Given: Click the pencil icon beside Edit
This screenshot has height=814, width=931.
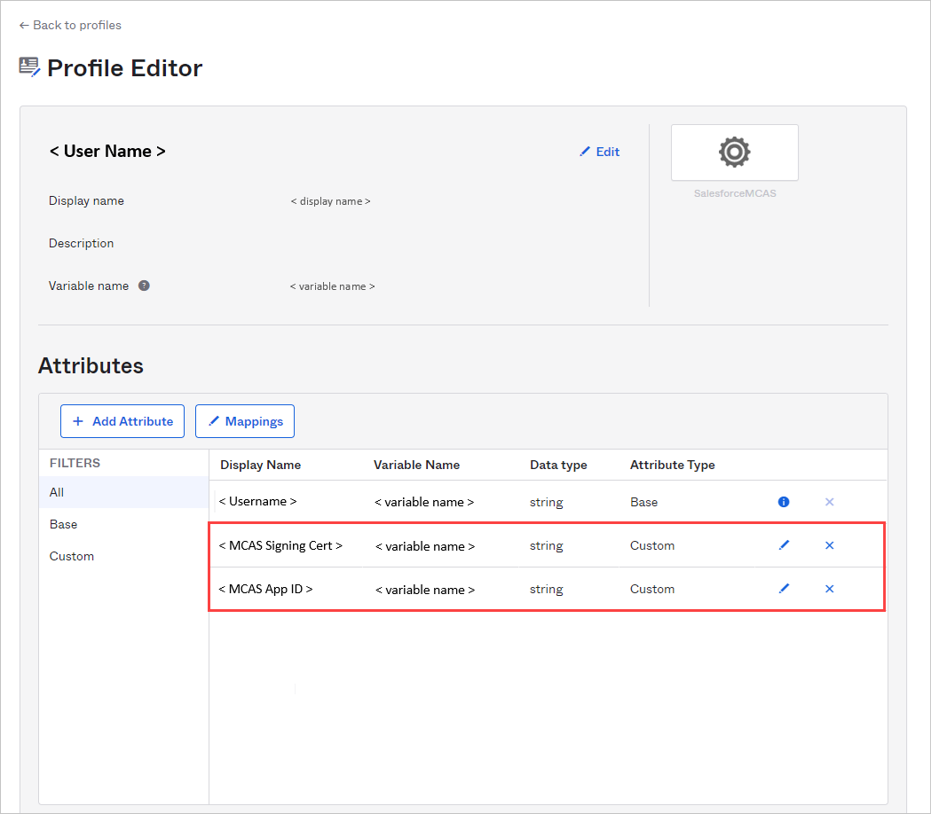Looking at the screenshot, I should [585, 152].
